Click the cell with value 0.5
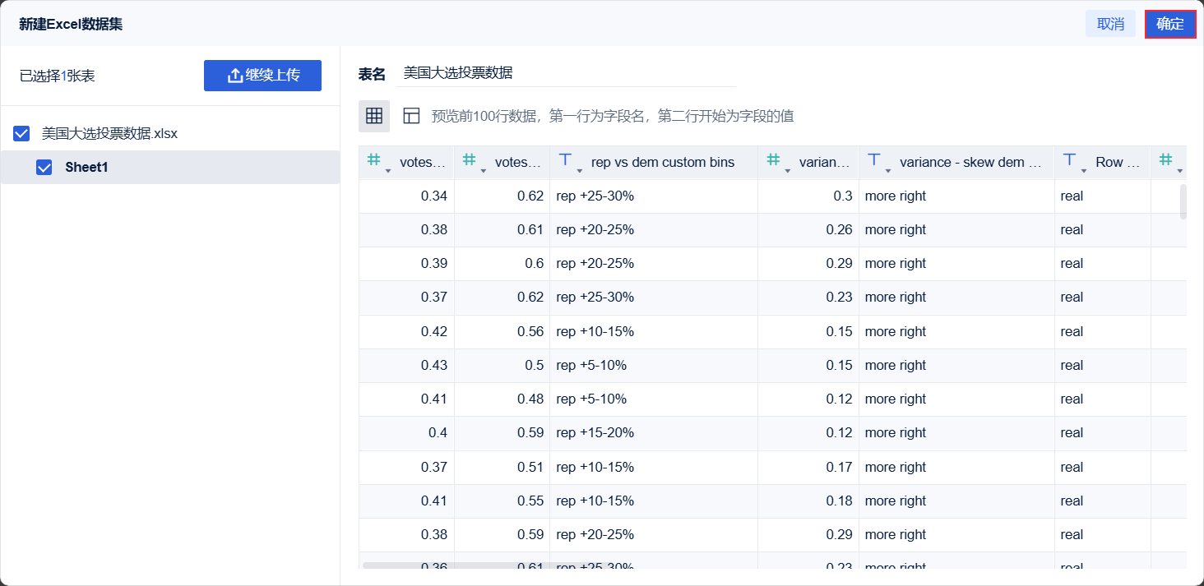Image resolution: width=1204 pixels, height=586 pixels. click(502, 366)
